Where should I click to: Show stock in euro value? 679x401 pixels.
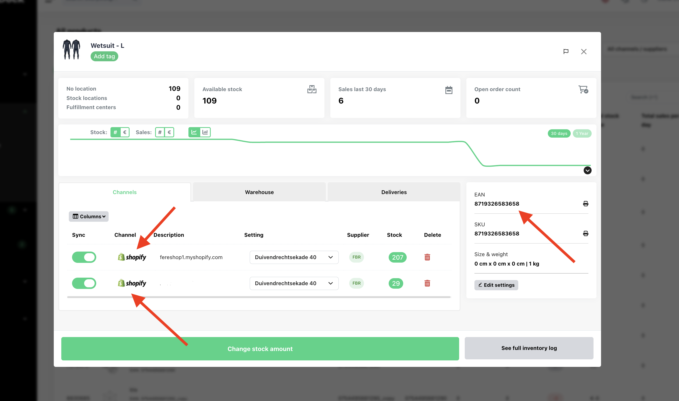point(125,132)
